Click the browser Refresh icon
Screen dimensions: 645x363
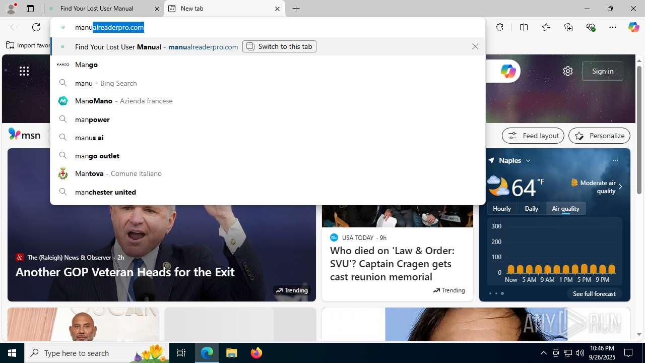pyautogui.click(x=36, y=27)
